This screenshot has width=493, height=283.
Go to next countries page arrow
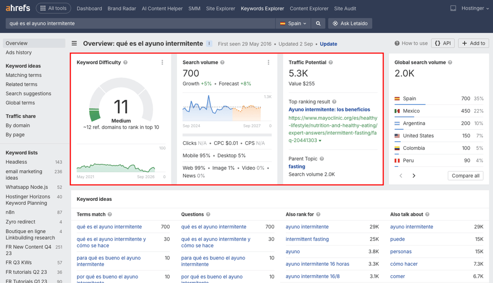click(414, 176)
